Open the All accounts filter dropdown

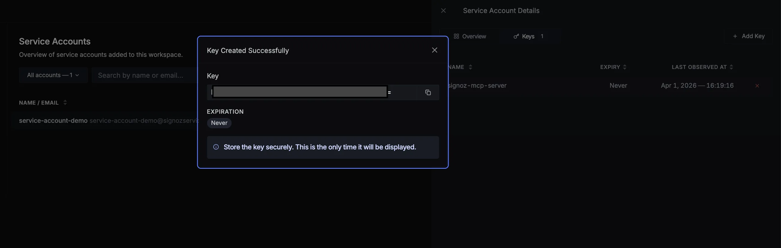click(53, 75)
